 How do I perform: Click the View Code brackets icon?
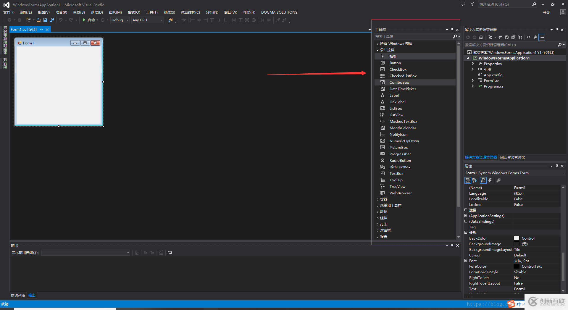pos(529,37)
